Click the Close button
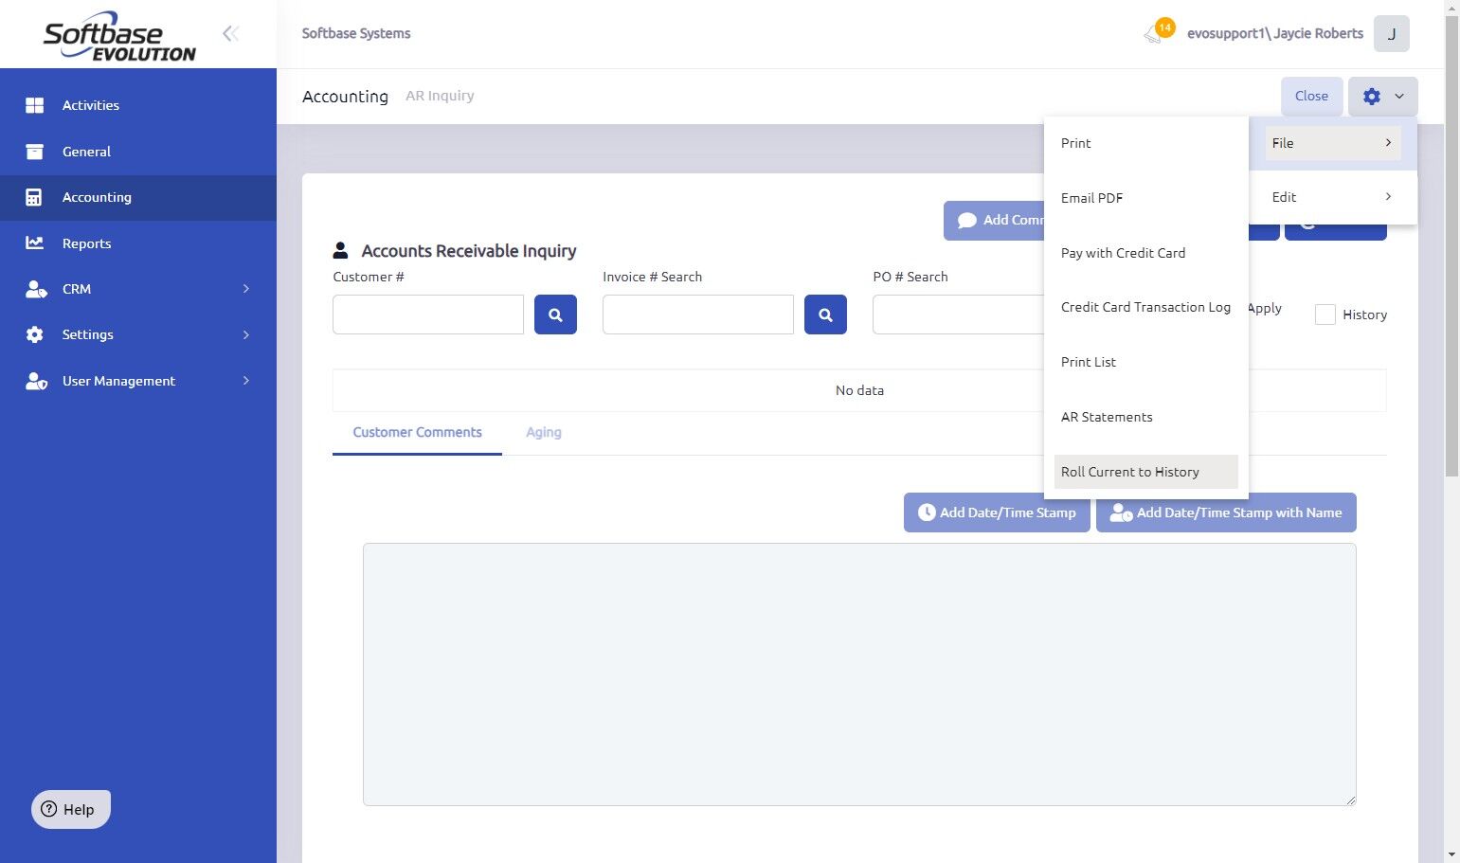Screen dimensions: 1460x863 tap(1311, 96)
